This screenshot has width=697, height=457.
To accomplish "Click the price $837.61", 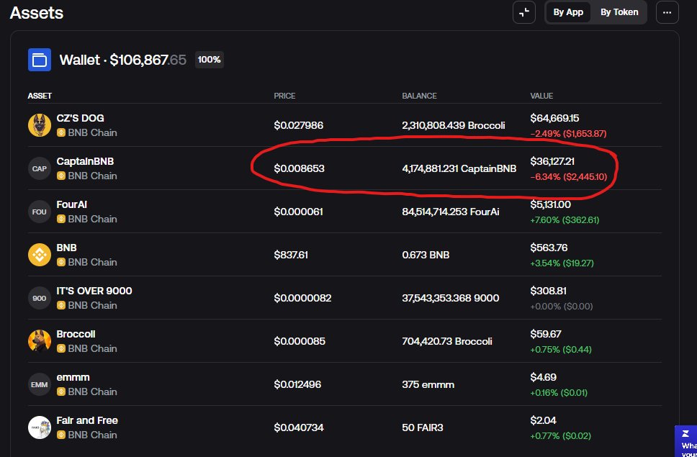I will pos(291,255).
